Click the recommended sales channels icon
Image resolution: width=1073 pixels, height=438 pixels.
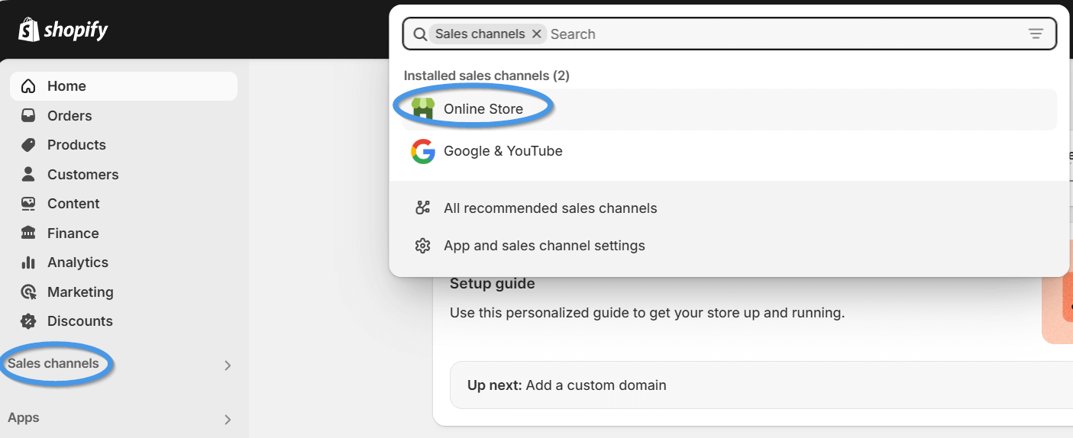[x=422, y=208]
